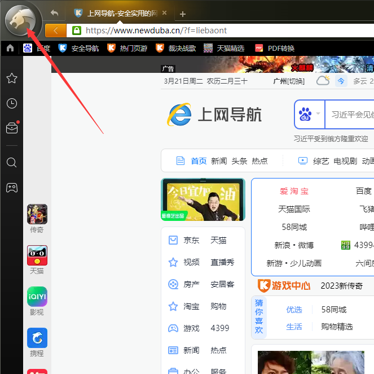This screenshot has height=374, width=374.
Task: Select 头条 tab
Action: click(239, 161)
